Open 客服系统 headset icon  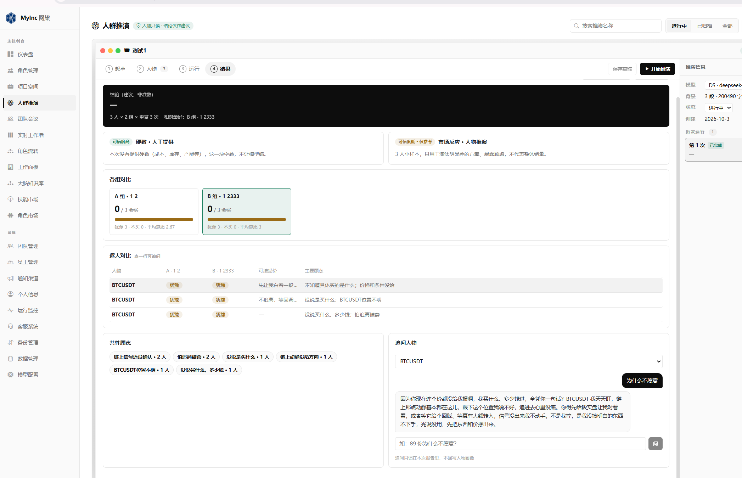(x=11, y=326)
